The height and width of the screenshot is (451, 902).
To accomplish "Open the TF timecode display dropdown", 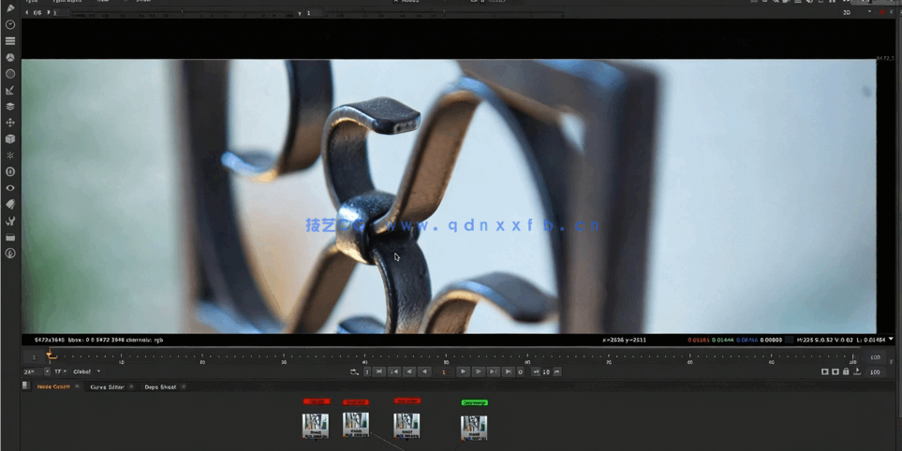I will click(x=60, y=372).
